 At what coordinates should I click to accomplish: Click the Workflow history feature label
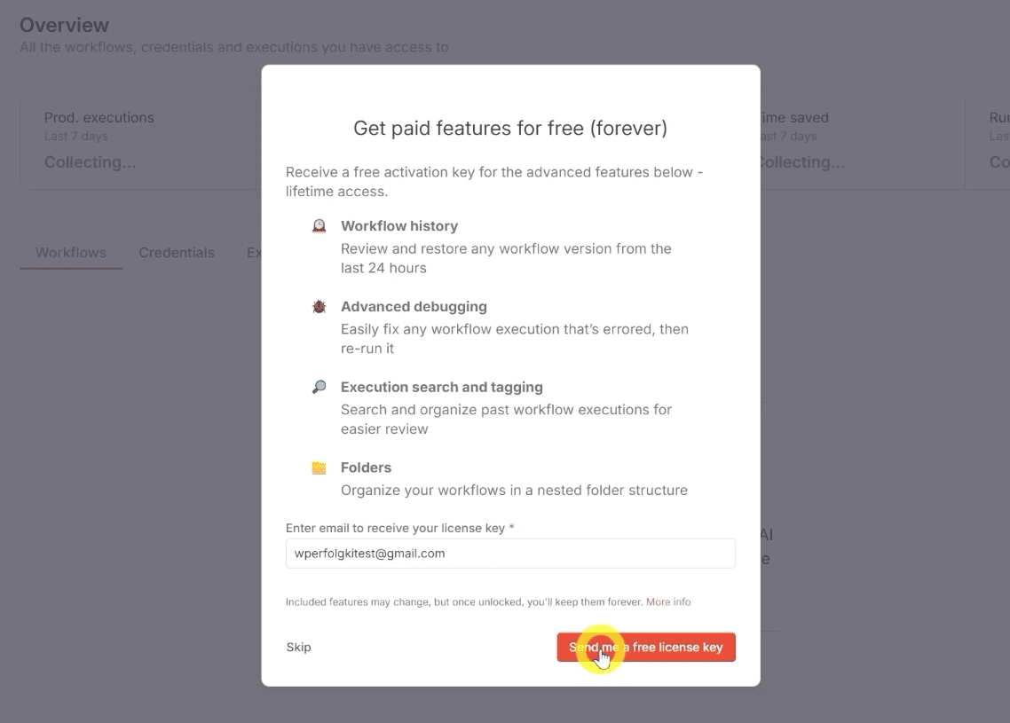399,226
